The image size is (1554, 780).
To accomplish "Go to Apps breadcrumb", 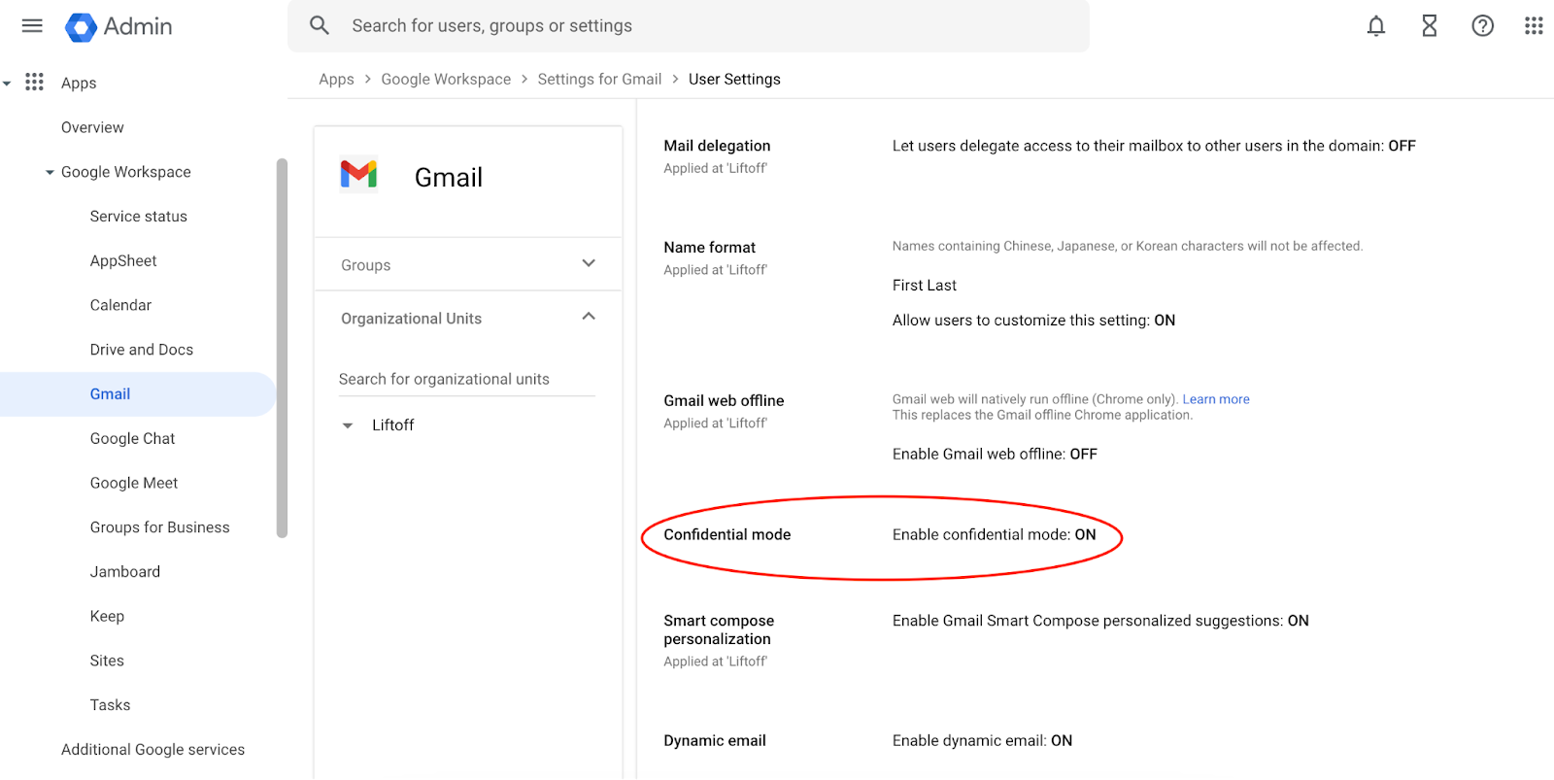I will 336,80.
